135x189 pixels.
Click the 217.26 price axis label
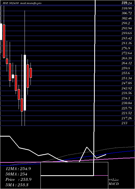pos(127,118)
